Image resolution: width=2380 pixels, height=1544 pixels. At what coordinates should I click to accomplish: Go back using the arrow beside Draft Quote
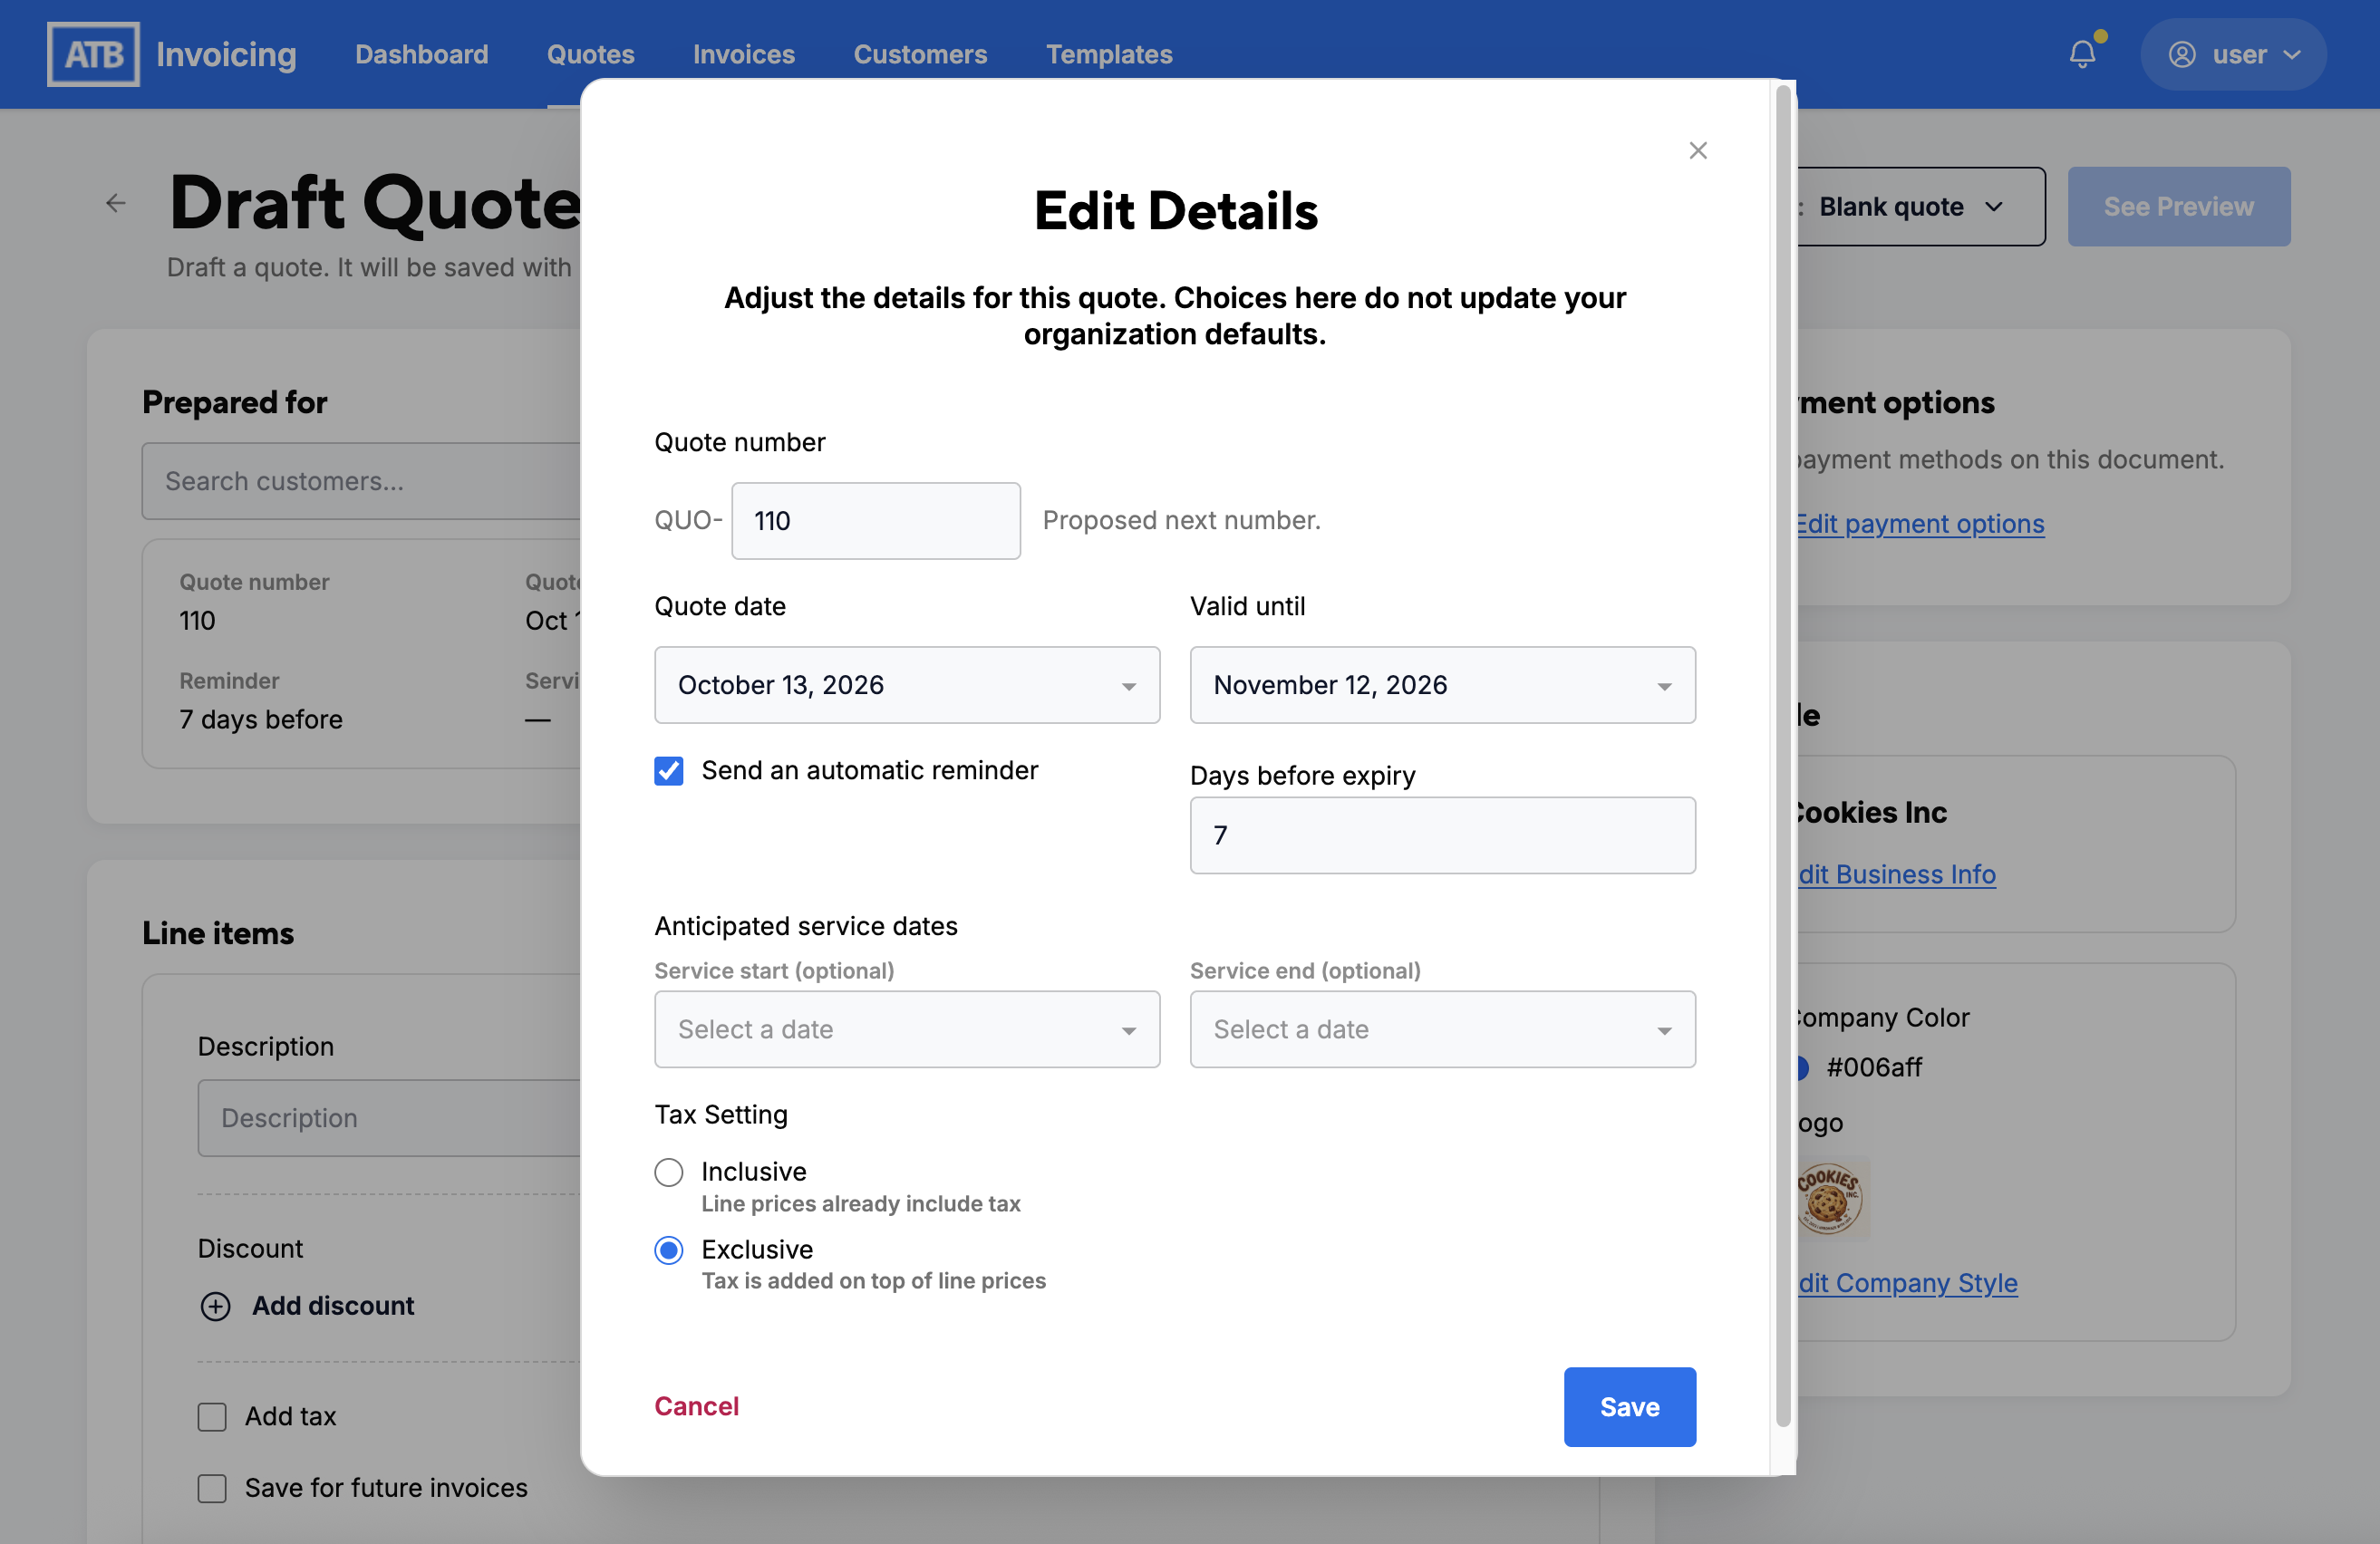point(116,204)
